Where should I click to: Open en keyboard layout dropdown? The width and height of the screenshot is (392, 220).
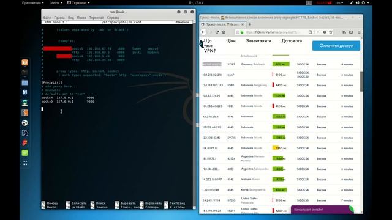(x=339, y=2)
